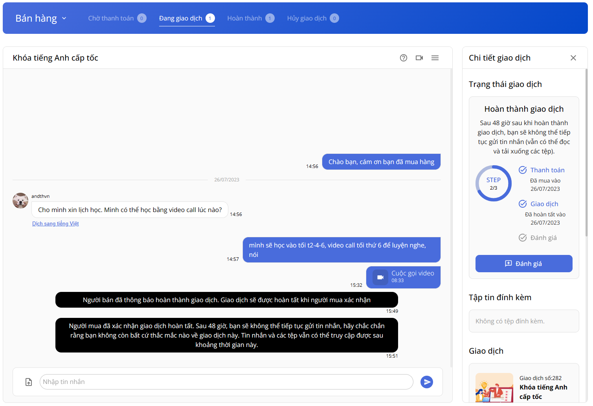This screenshot has width=593, height=406.
Task: Click the Thanh toán check circle icon
Action: pyautogui.click(x=523, y=170)
